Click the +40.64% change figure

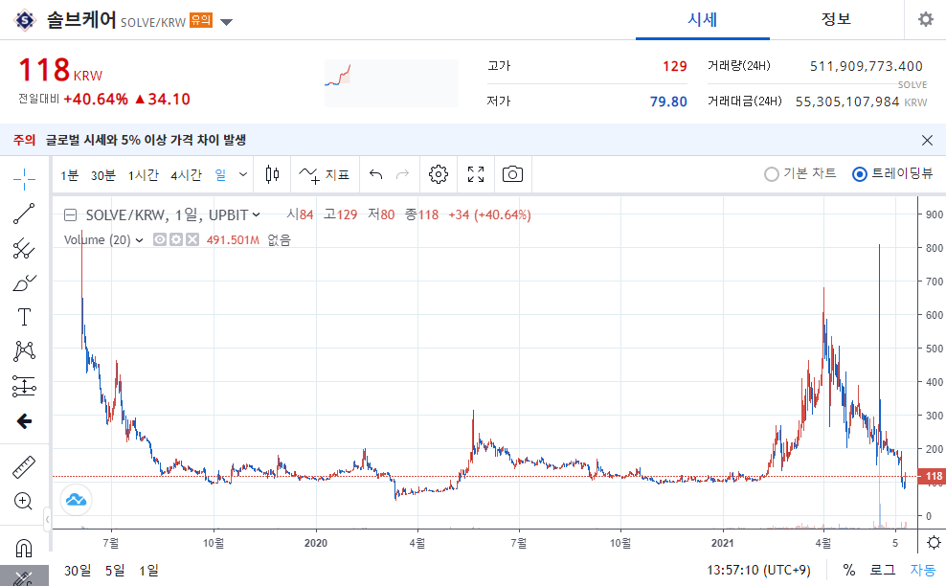96,100
